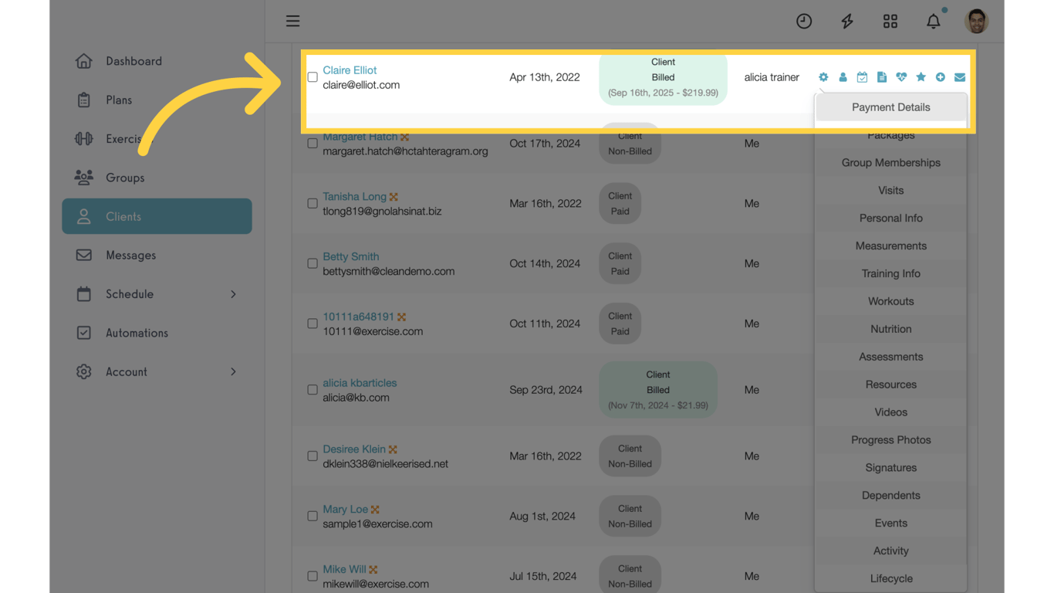Viewport: 1054px width, 593px height.
Task: Tick the checkbox for Tanisha Long
Action: (312, 203)
